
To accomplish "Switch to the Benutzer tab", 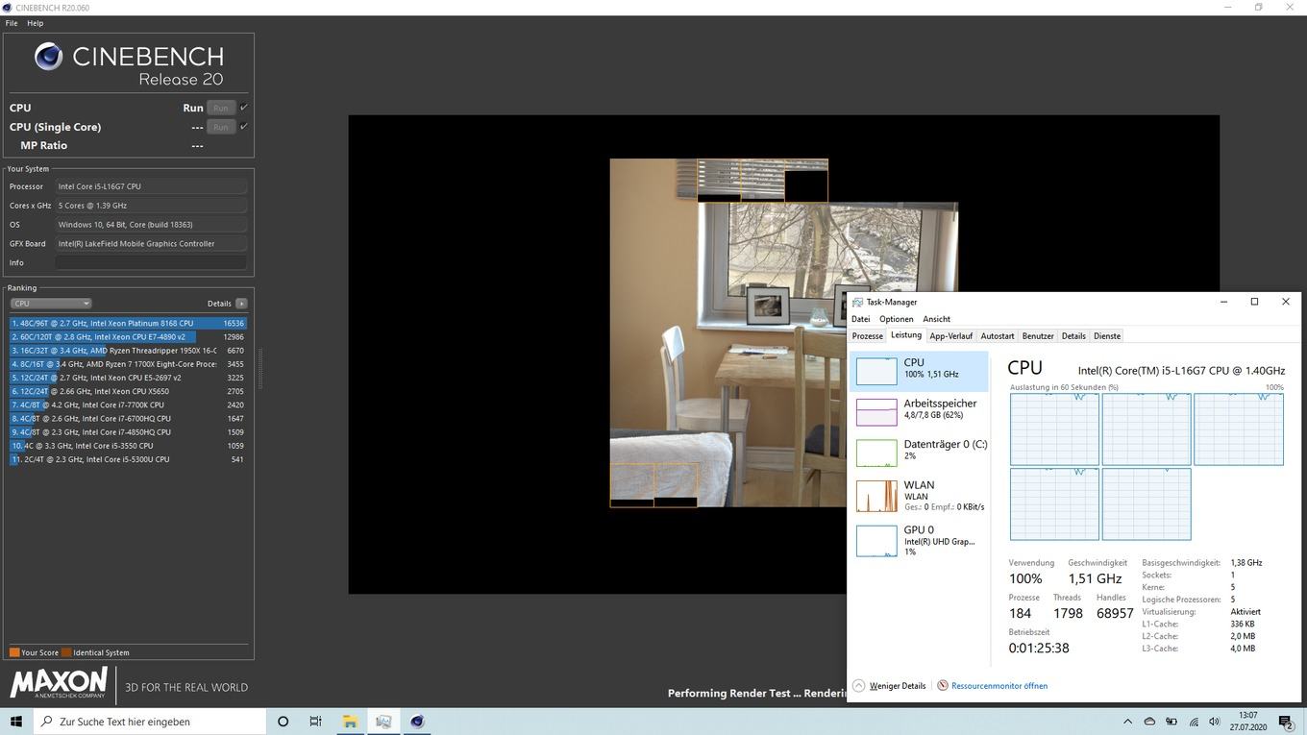I will [1038, 336].
